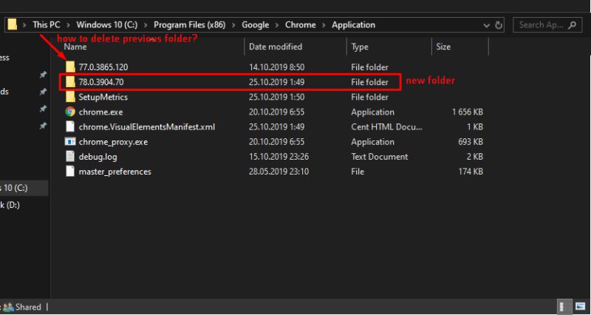Select master_preferences file name
This screenshot has height=315, width=591.
point(115,172)
